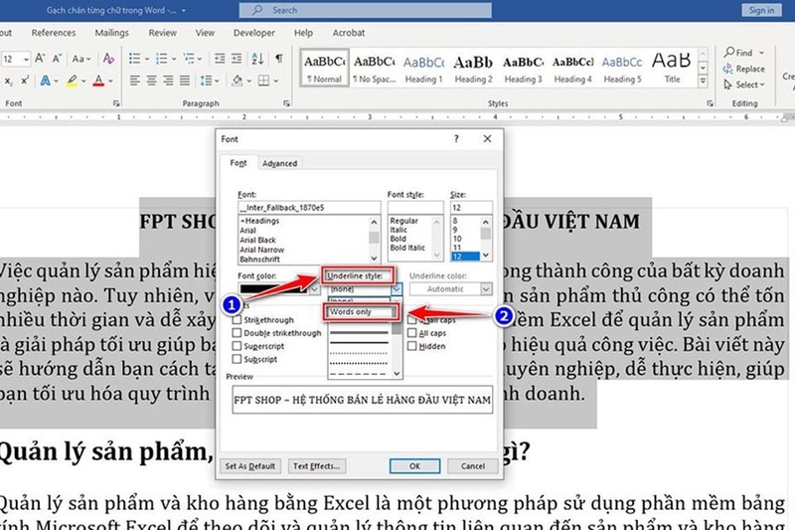Click the Increase Font Size icon

click(x=40, y=59)
